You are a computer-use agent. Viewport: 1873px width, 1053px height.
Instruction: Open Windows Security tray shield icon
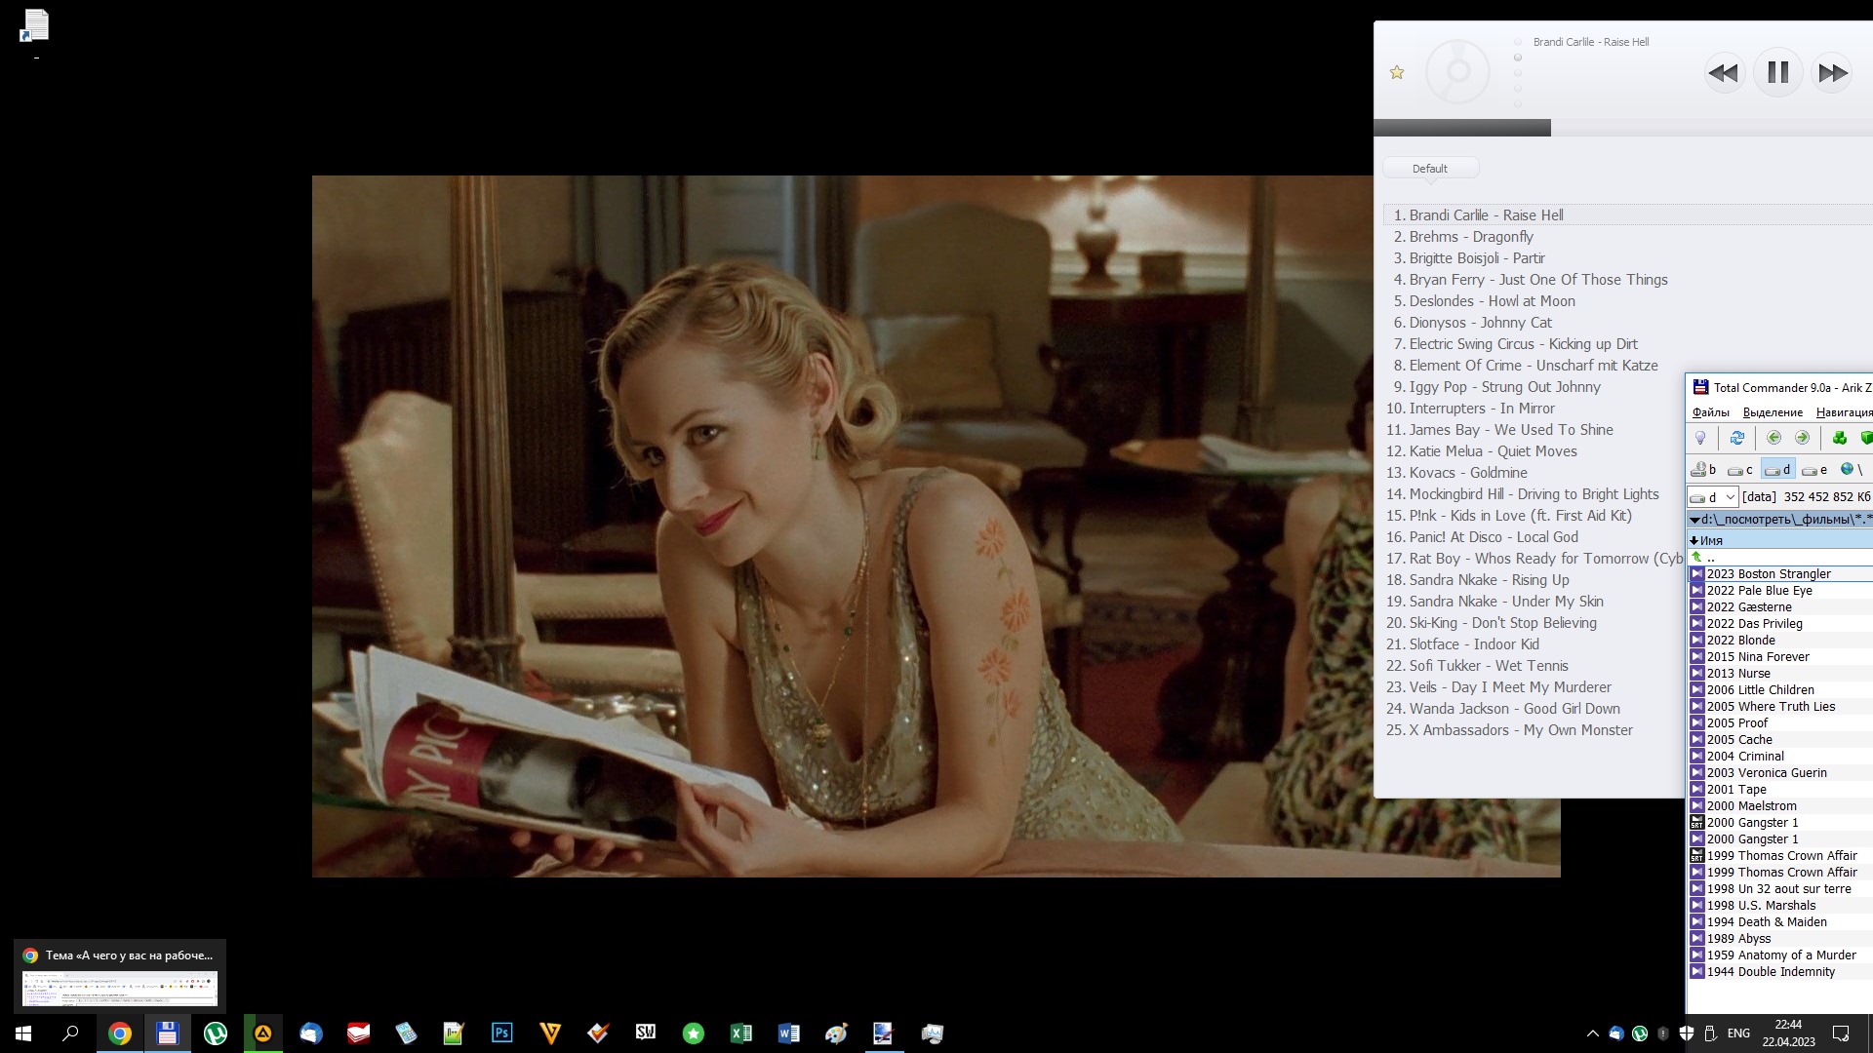1687,1033
